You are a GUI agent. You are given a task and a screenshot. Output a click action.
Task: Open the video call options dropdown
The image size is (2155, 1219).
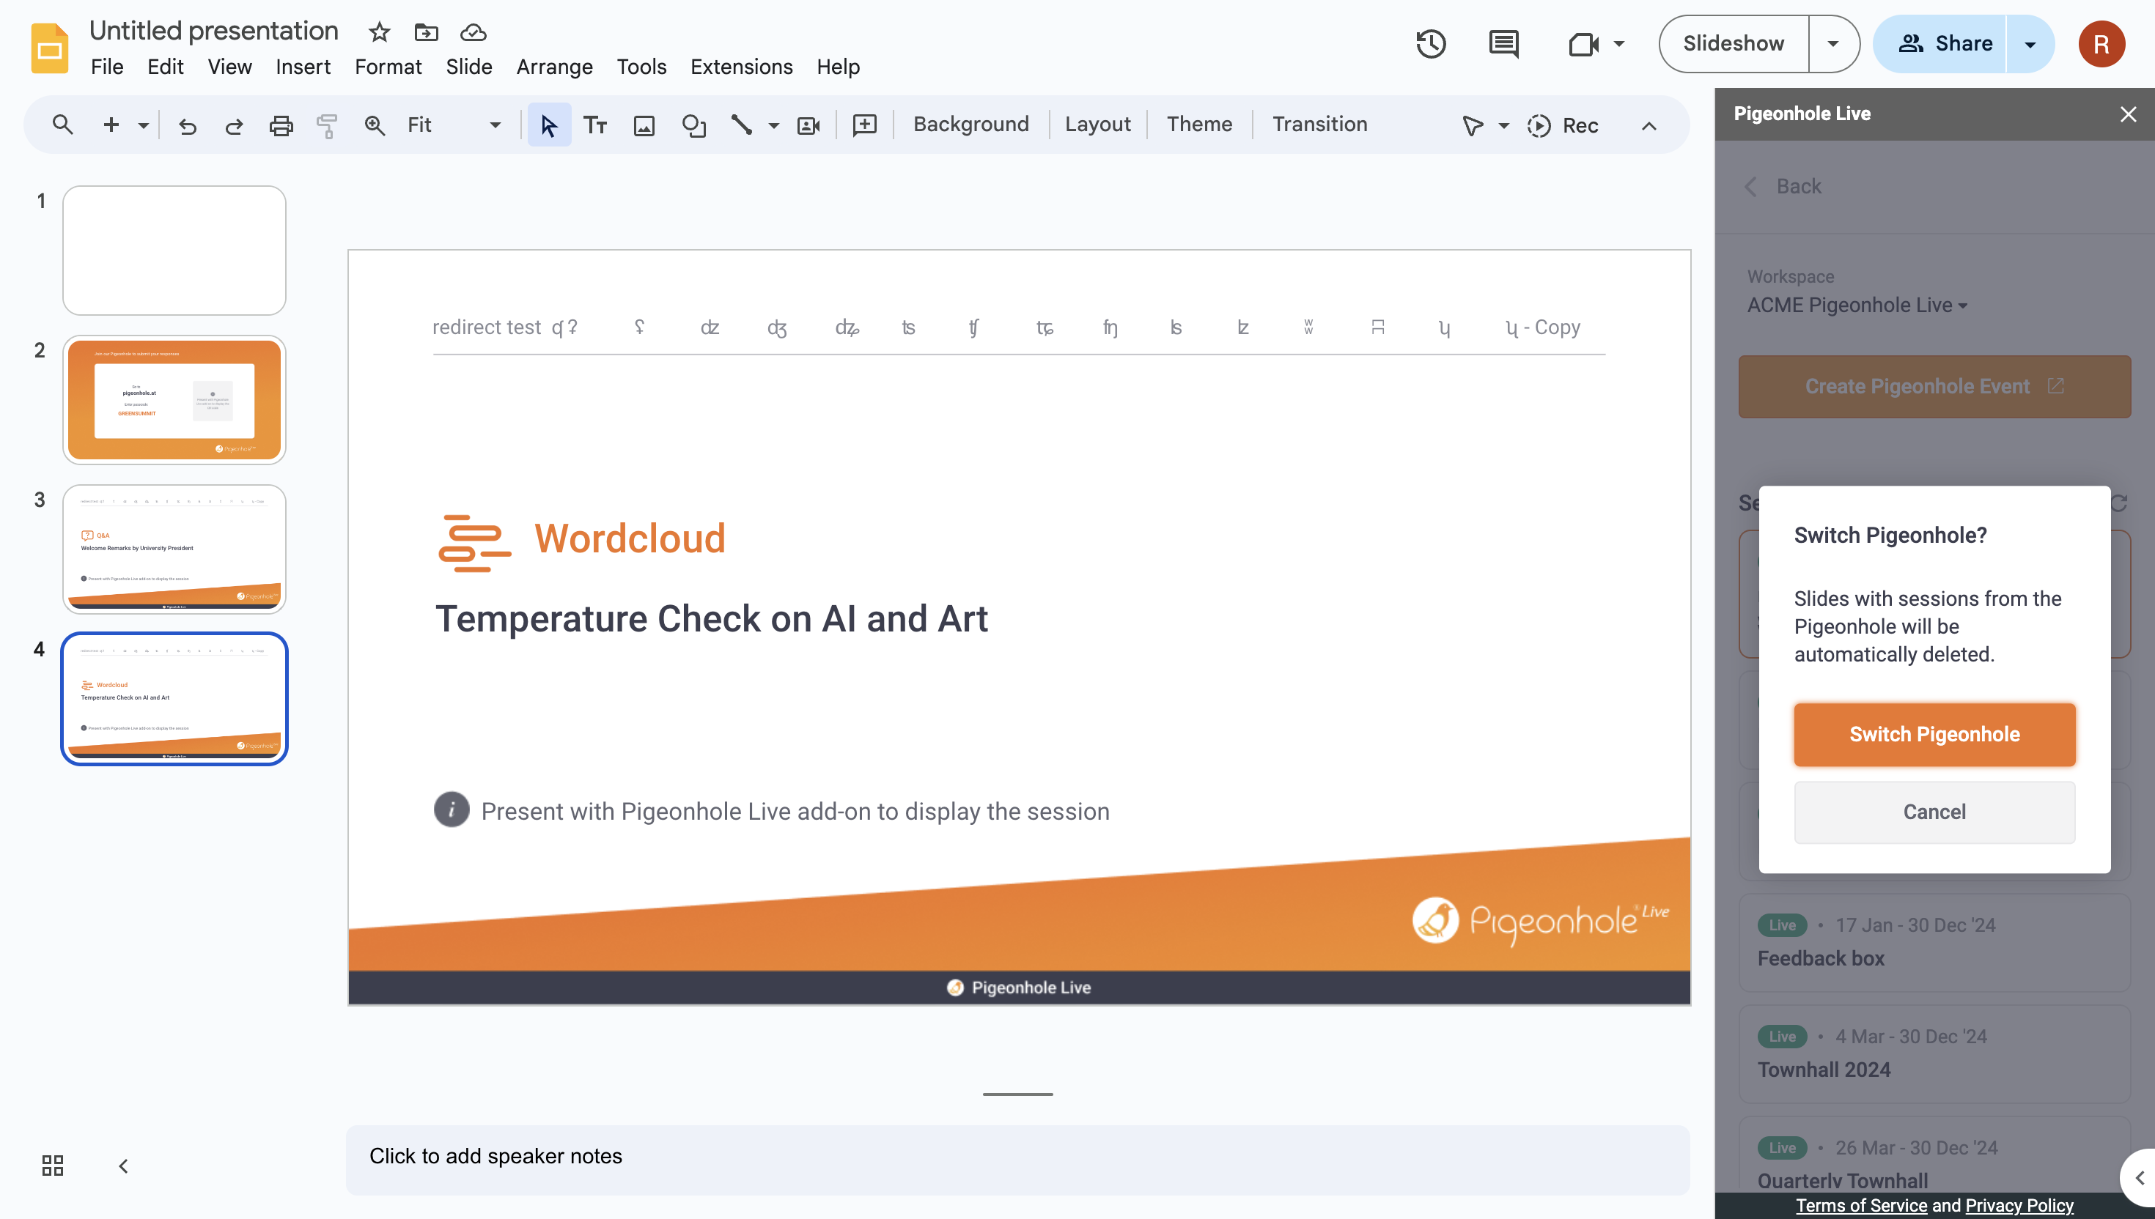1619,43
